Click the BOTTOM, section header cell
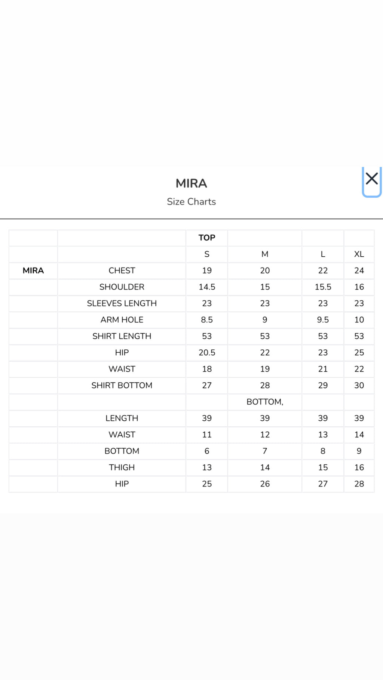This screenshot has height=680, width=383. tap(265, 402)
